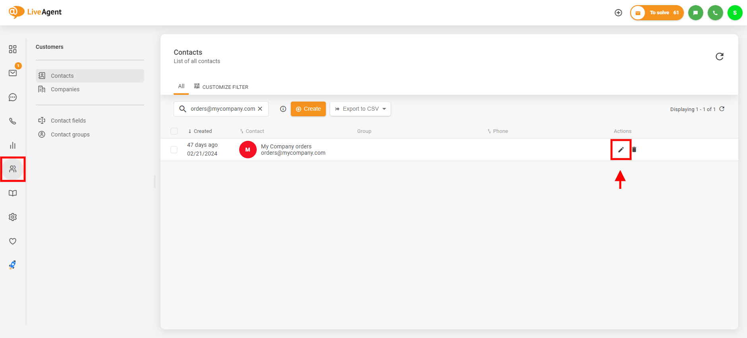Switch to the All filter tab

(x=181, y=86)
